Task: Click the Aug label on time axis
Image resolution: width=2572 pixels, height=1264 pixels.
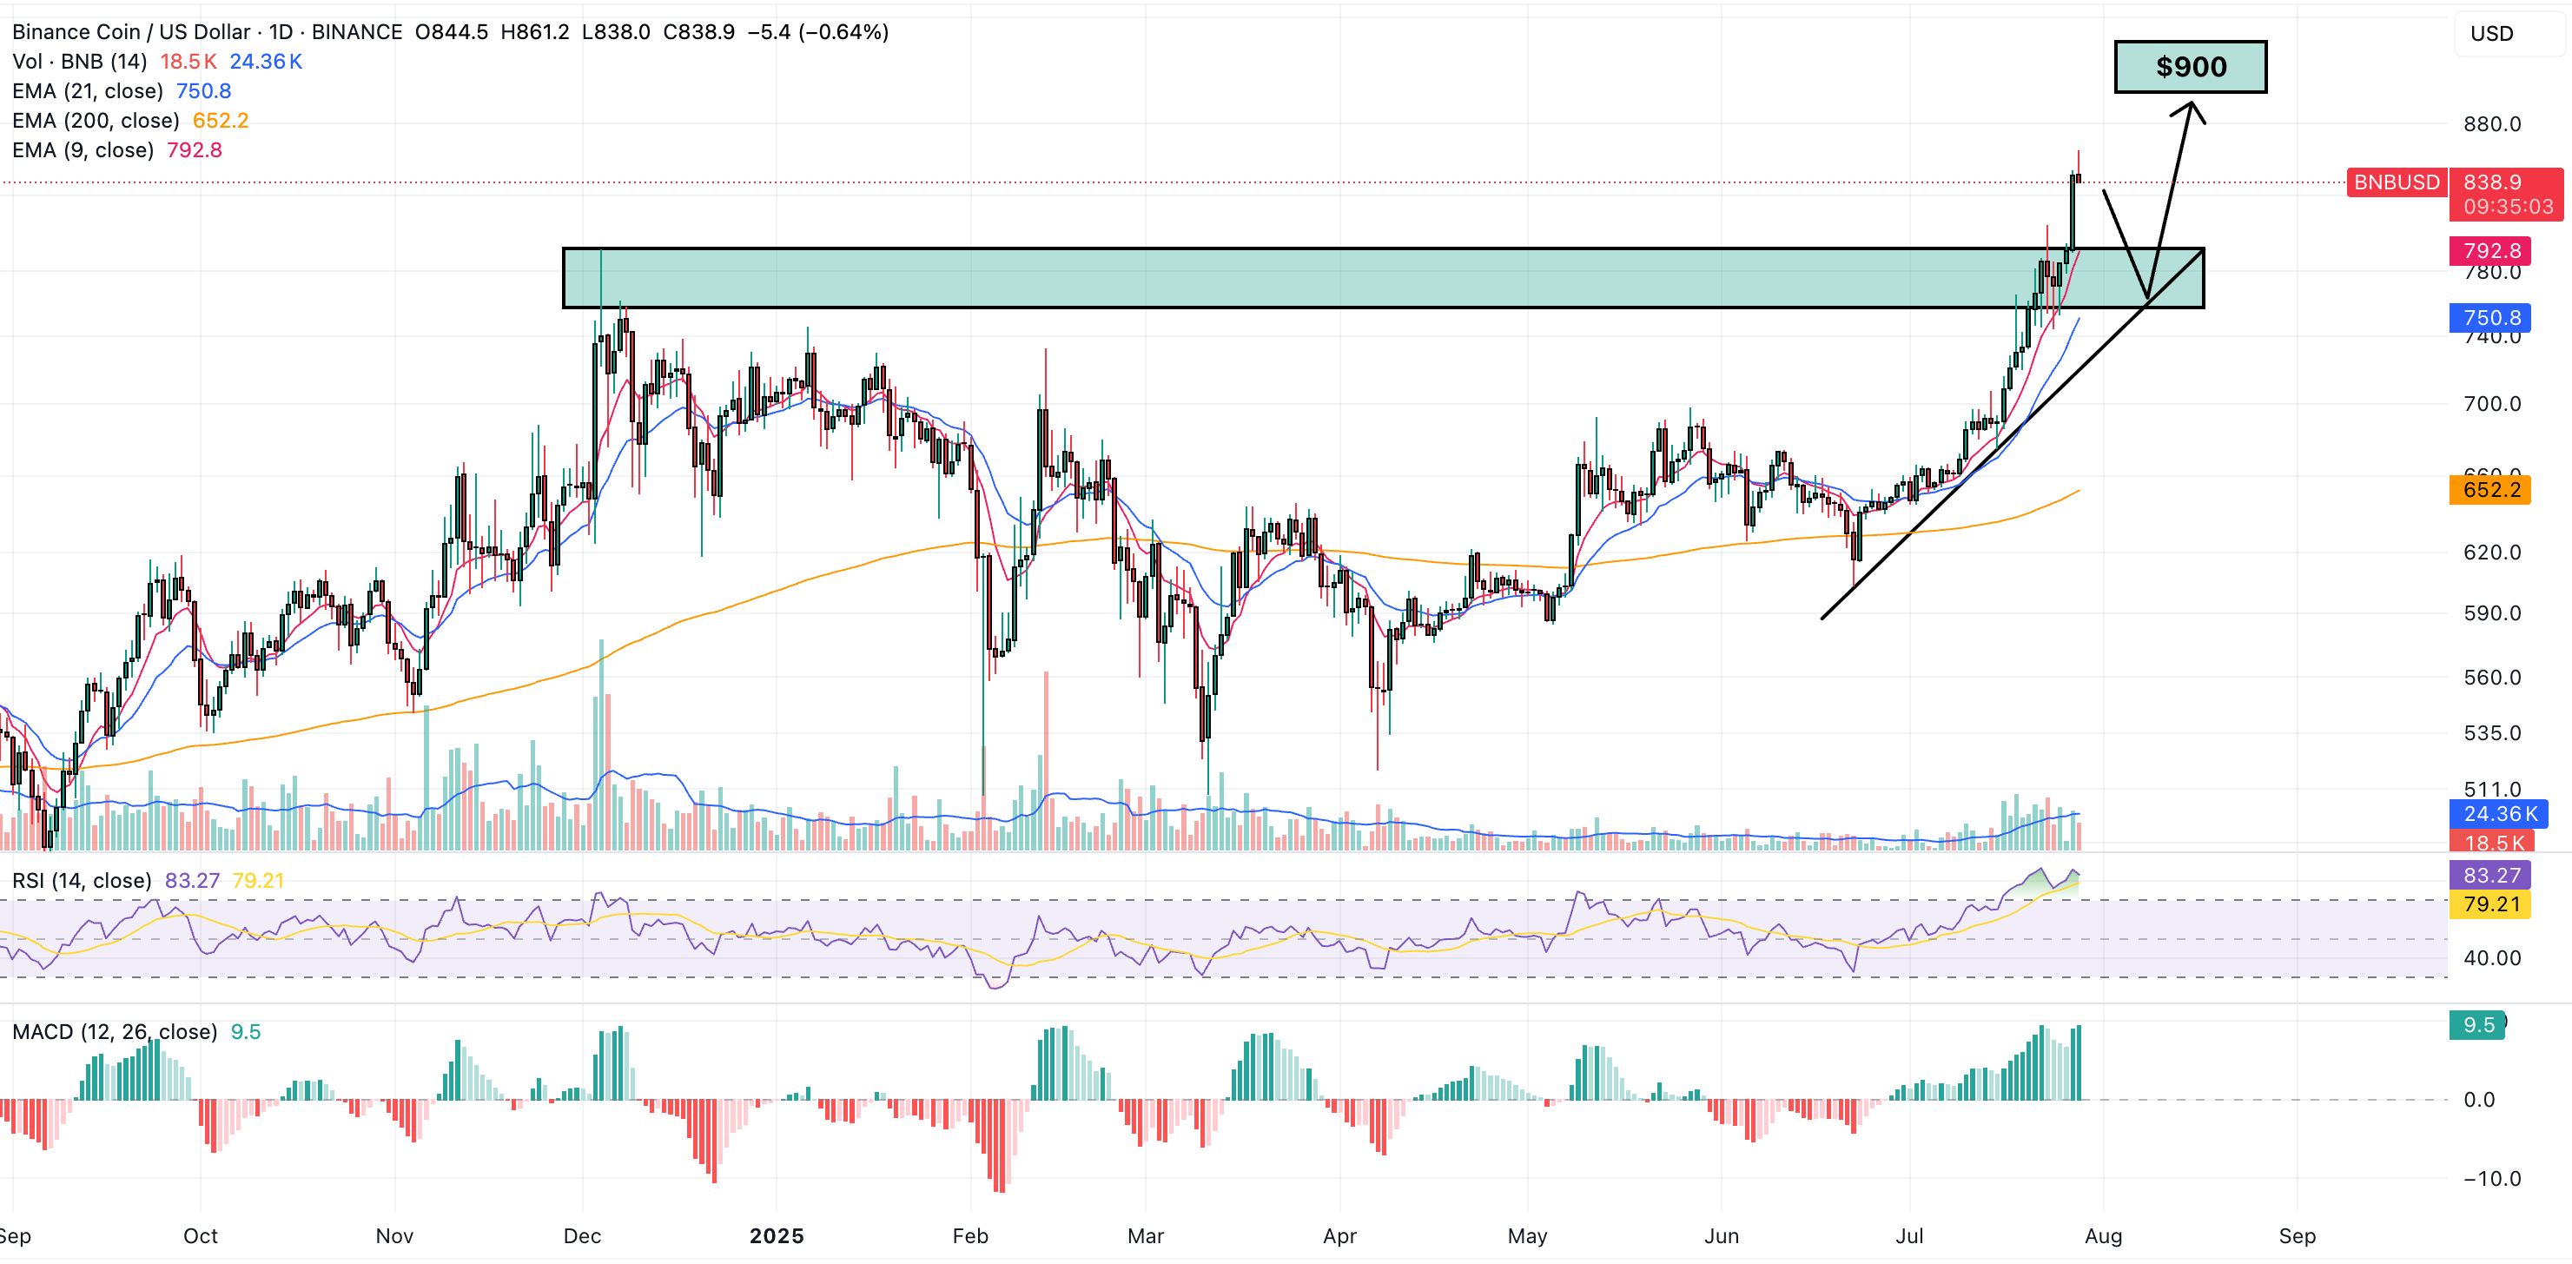Action: pos(2104,1236)
